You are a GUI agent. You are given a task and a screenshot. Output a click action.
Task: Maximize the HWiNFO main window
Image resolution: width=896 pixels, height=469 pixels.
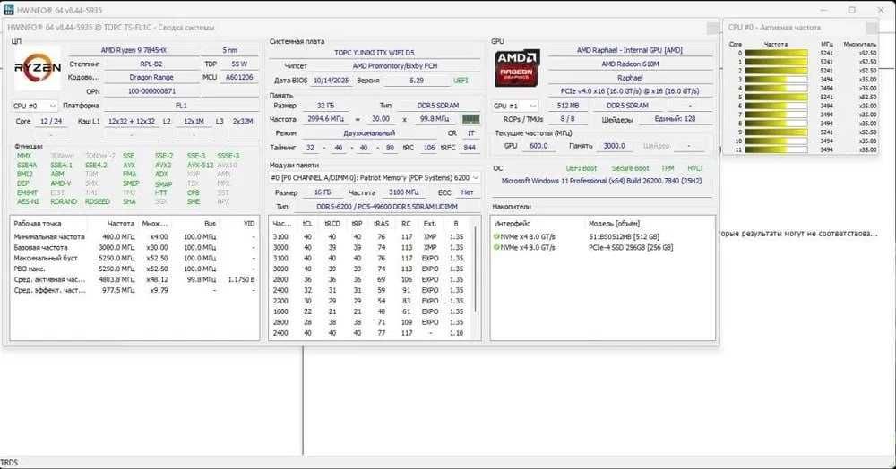click(851, 10)
